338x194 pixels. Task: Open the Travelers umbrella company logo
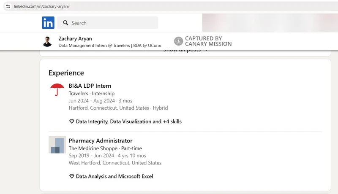click(57, 90)
